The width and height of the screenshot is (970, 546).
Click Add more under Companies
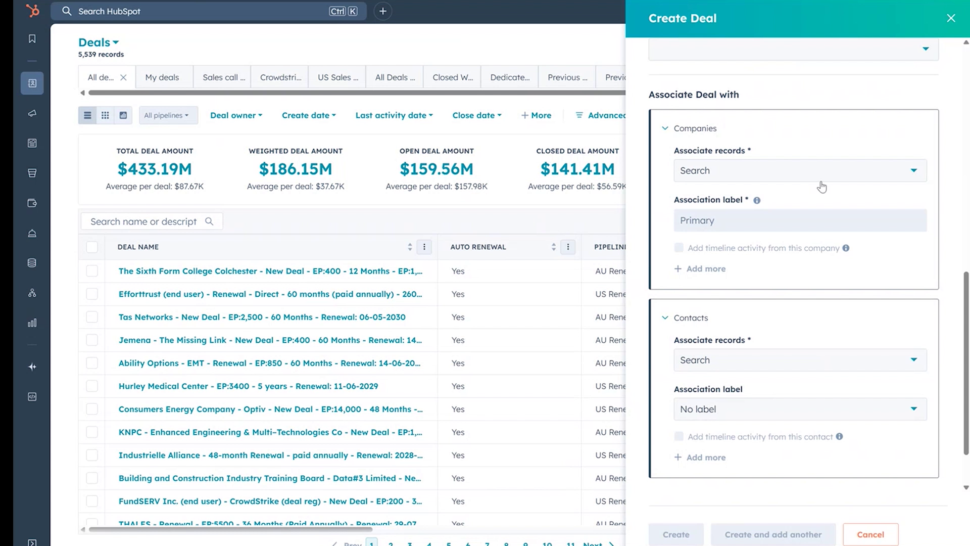[700, 268]
